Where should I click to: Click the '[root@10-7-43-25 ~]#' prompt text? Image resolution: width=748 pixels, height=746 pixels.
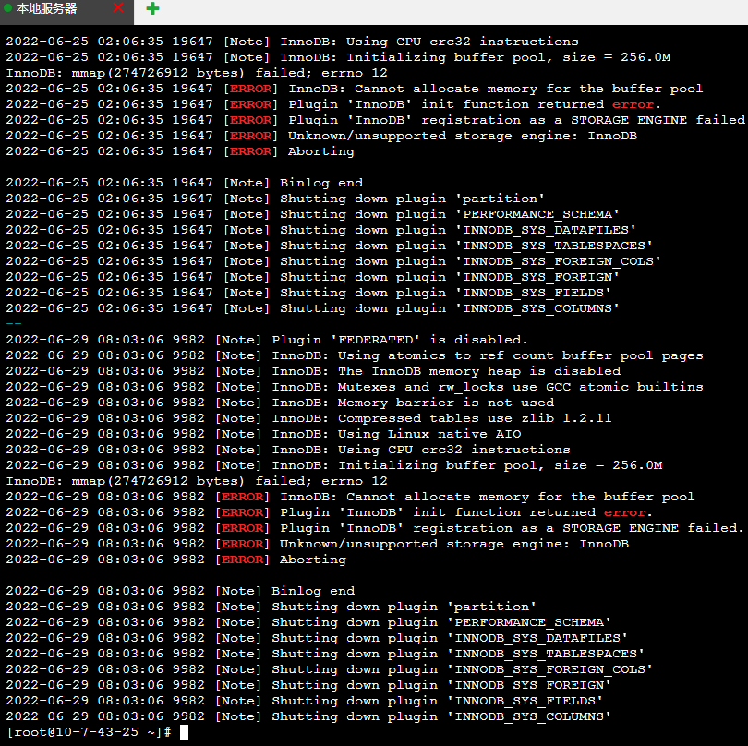pos(90,733)
